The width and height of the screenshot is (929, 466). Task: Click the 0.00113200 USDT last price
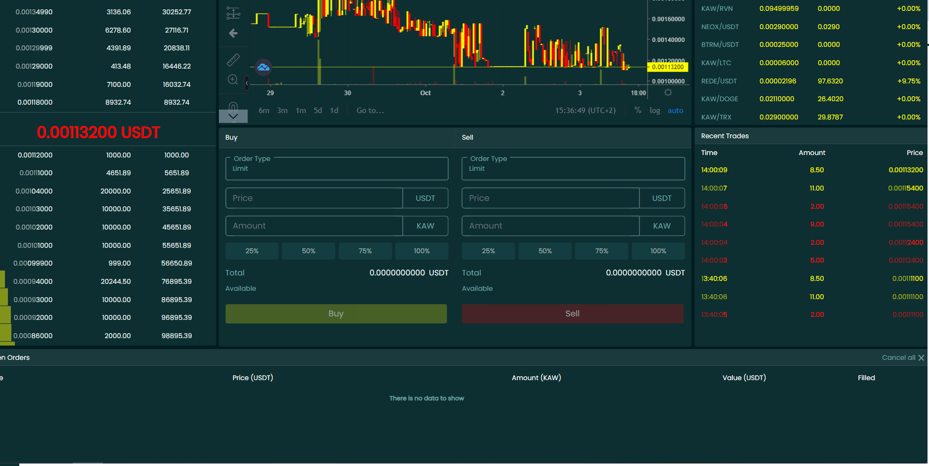[x=98, y=132]
